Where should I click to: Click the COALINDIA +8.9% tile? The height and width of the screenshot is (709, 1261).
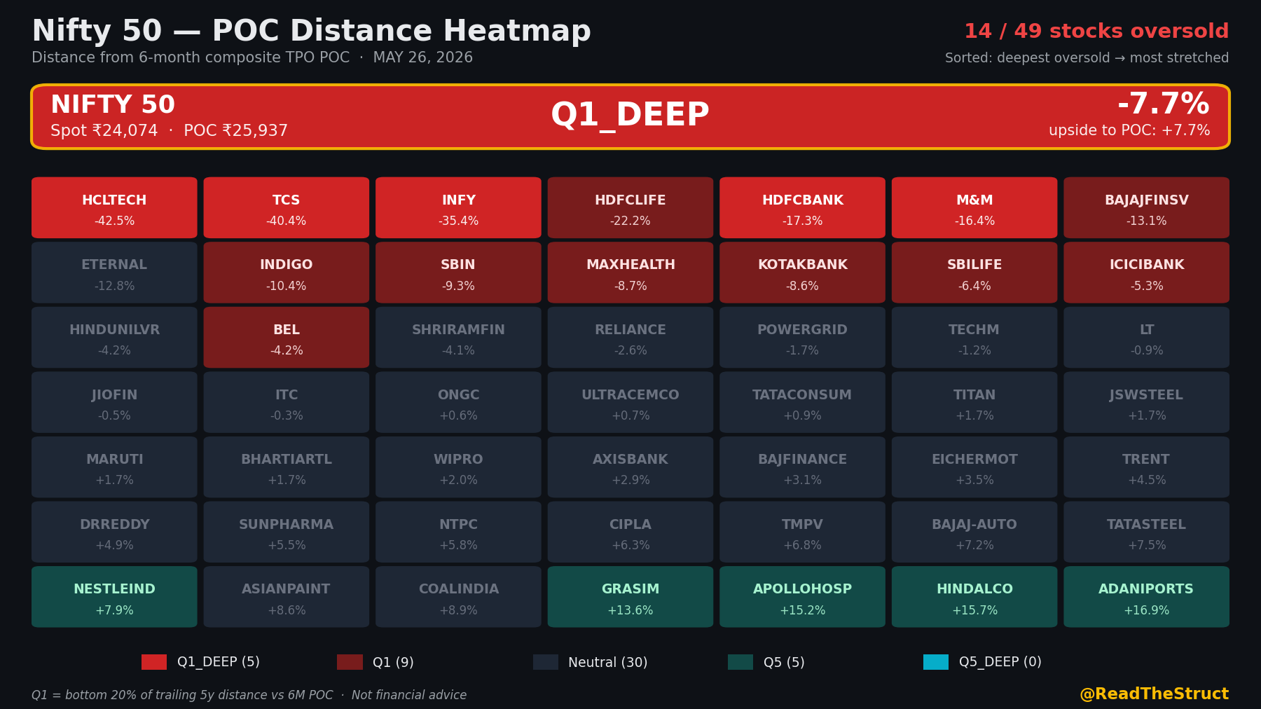458,597
